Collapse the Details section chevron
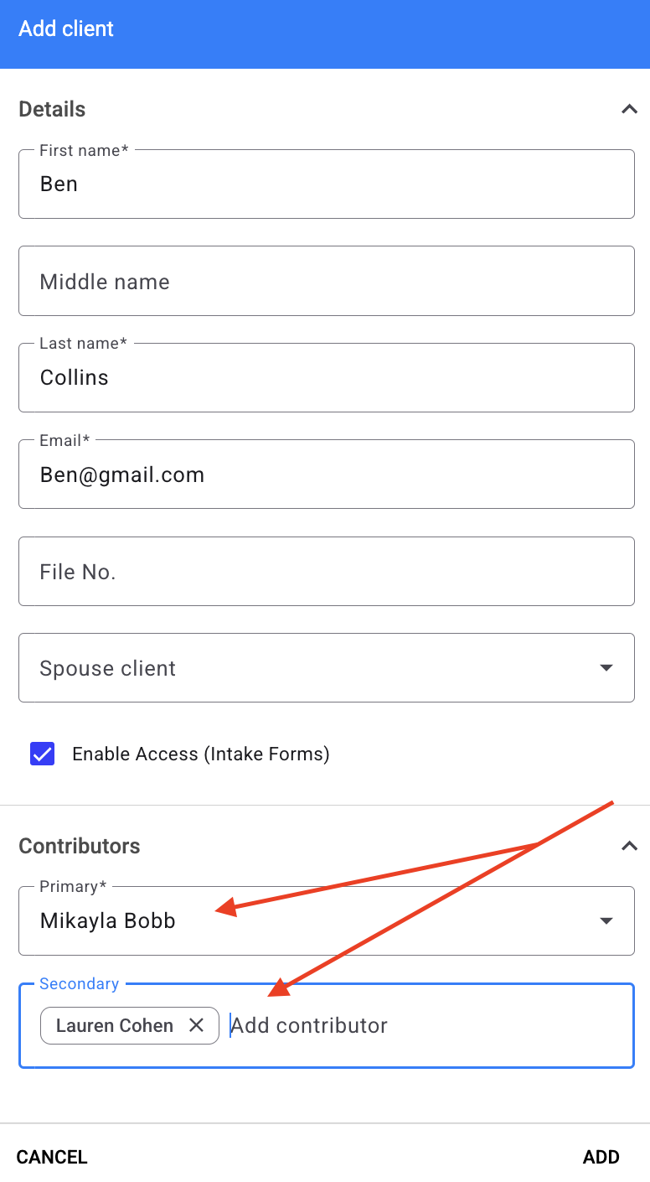This screenshot has height=1182, width=650. (629, 109)
